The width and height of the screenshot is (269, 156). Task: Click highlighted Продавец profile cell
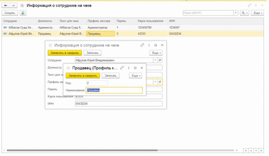click(100, 34)
